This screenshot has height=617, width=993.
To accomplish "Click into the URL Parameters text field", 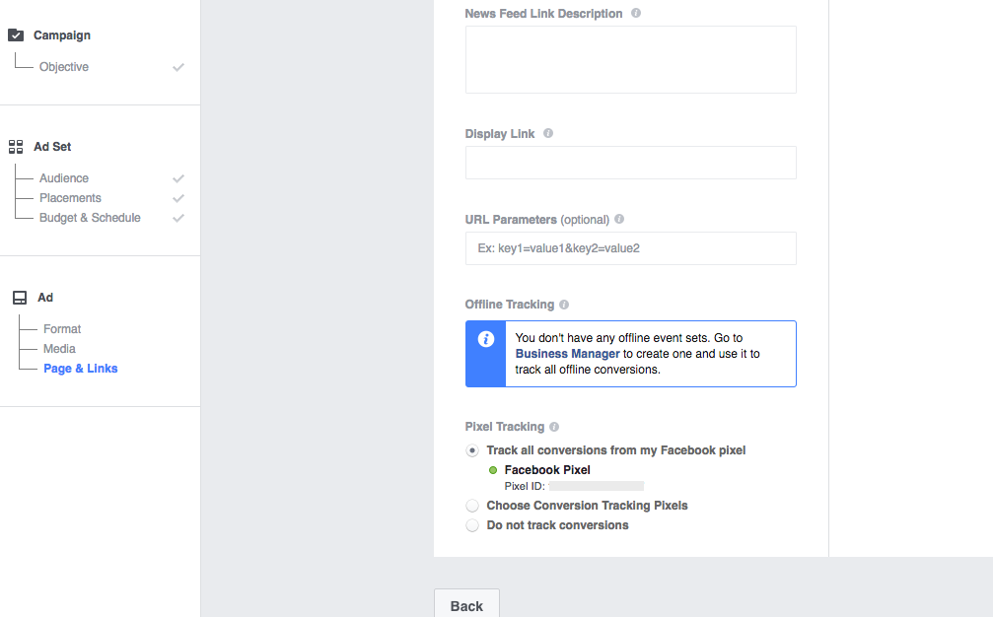I will point(630,248).
